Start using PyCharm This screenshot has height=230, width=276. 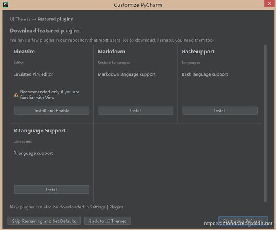tap(243, 221)
